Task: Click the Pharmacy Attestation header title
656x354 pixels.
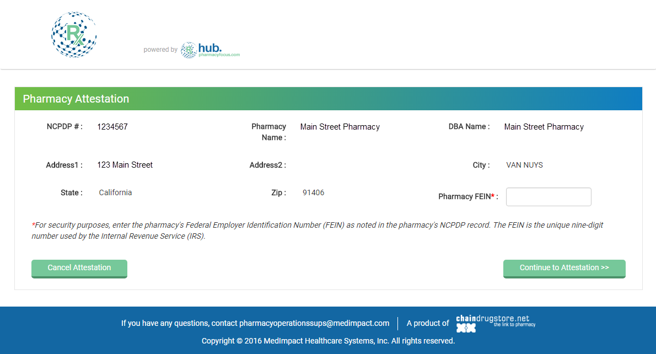Action: (76, 99)
